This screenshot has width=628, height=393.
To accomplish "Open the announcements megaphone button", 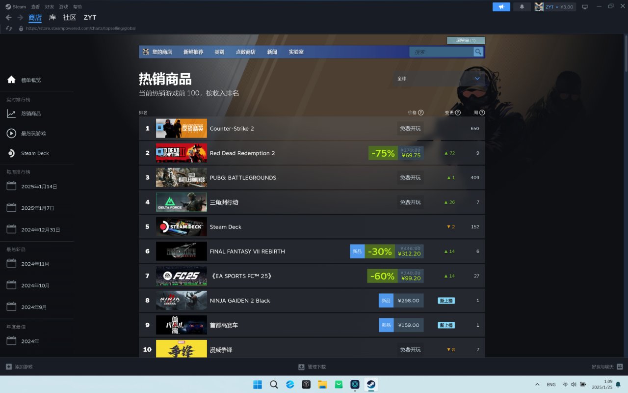I will (x=501, y=7).
